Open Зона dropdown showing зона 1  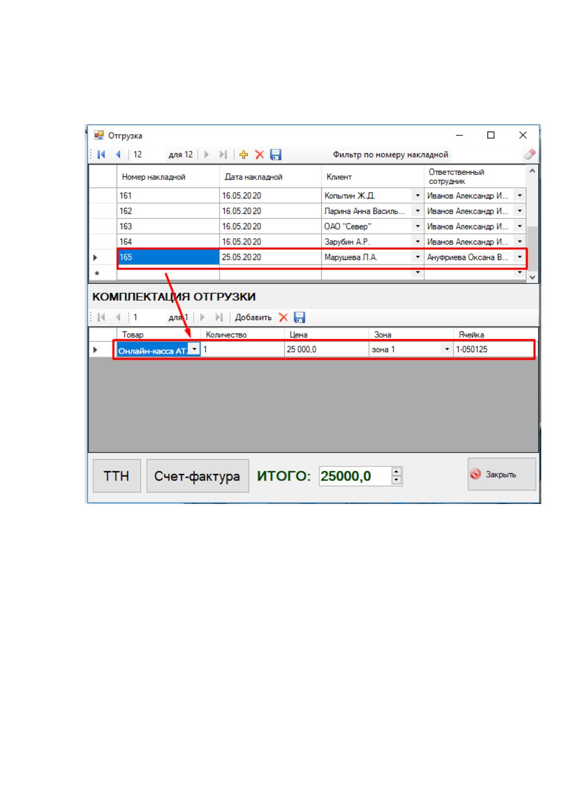coord(447,349)
